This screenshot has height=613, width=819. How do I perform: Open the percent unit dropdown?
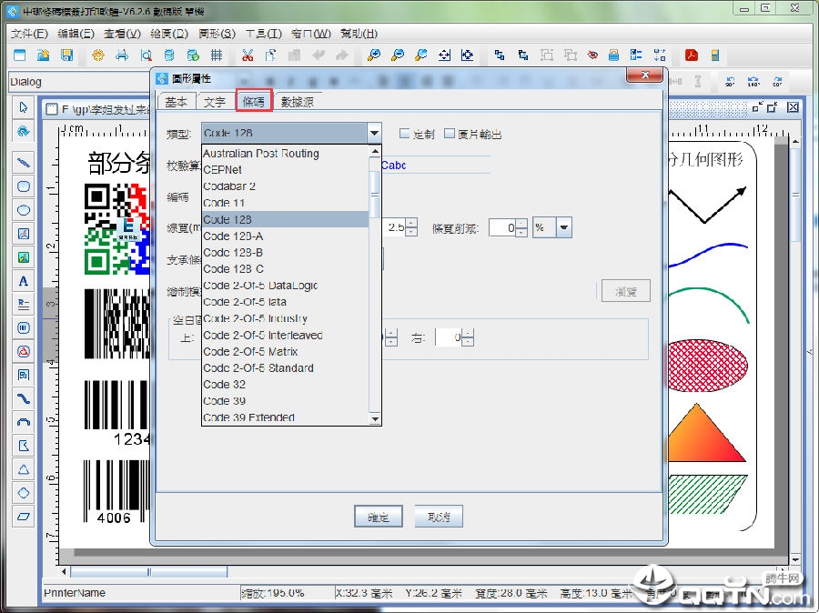564,227
